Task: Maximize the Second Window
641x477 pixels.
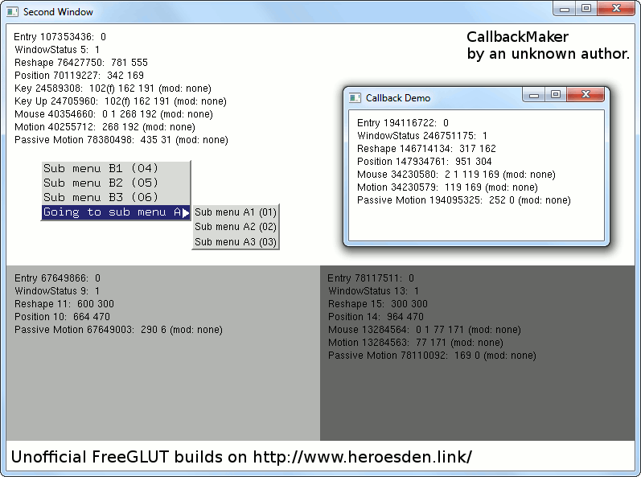Action: [586, 9]
